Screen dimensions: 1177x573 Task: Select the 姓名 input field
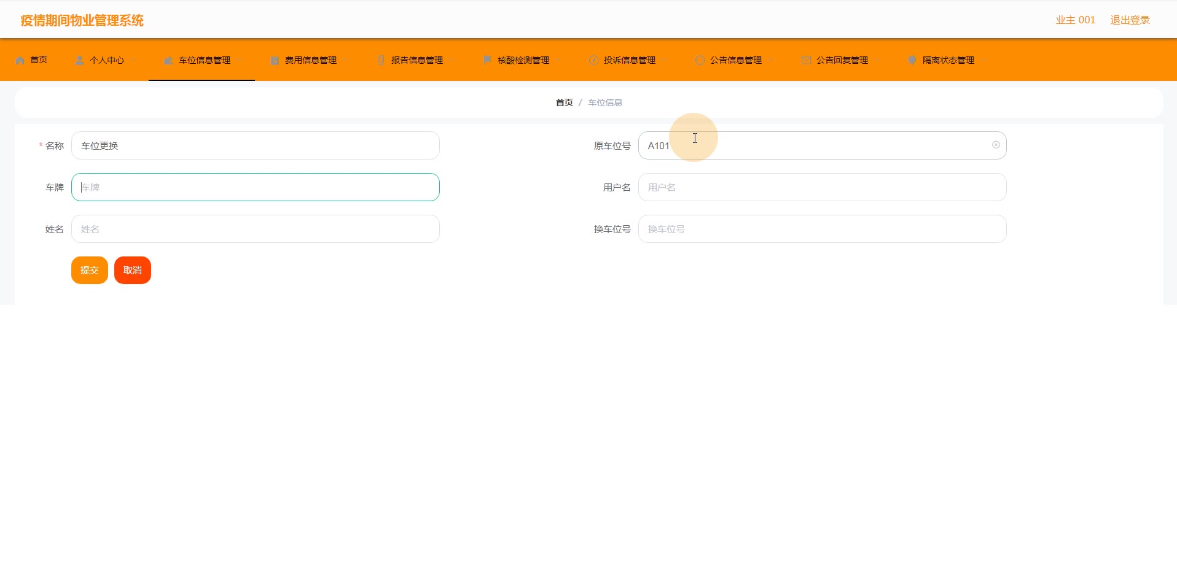[256, 229]
